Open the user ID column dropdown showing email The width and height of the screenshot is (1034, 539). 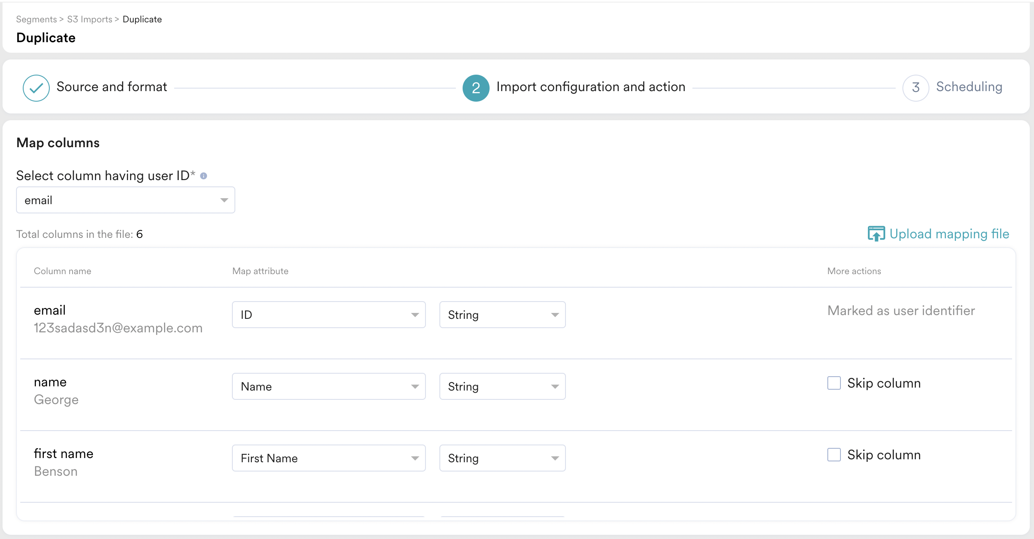click(x=126, y=200)
